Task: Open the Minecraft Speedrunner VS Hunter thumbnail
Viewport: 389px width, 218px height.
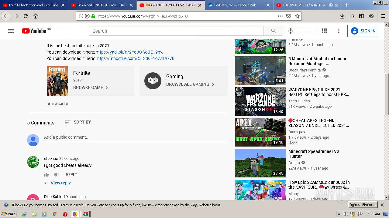Action: [260, 163]
